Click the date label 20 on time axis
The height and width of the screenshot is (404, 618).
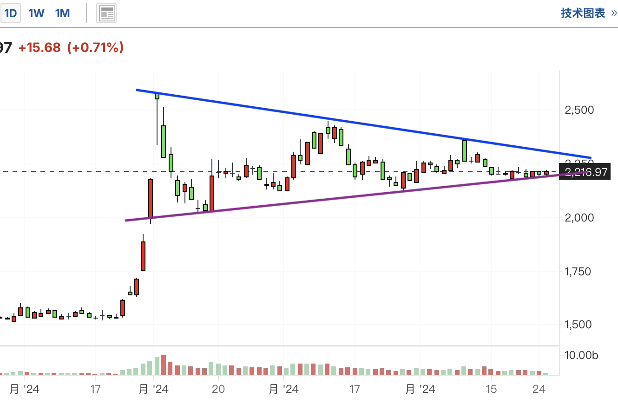(218, 389)
